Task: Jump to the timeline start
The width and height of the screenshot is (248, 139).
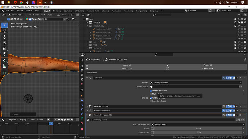Action: [55, 120]
